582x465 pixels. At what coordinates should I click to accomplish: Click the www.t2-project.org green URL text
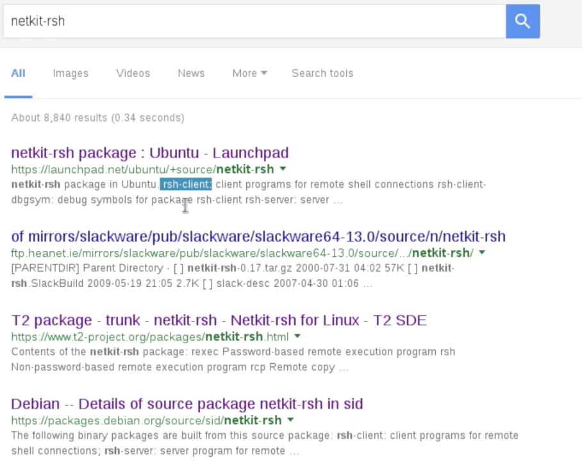(150, 337)
